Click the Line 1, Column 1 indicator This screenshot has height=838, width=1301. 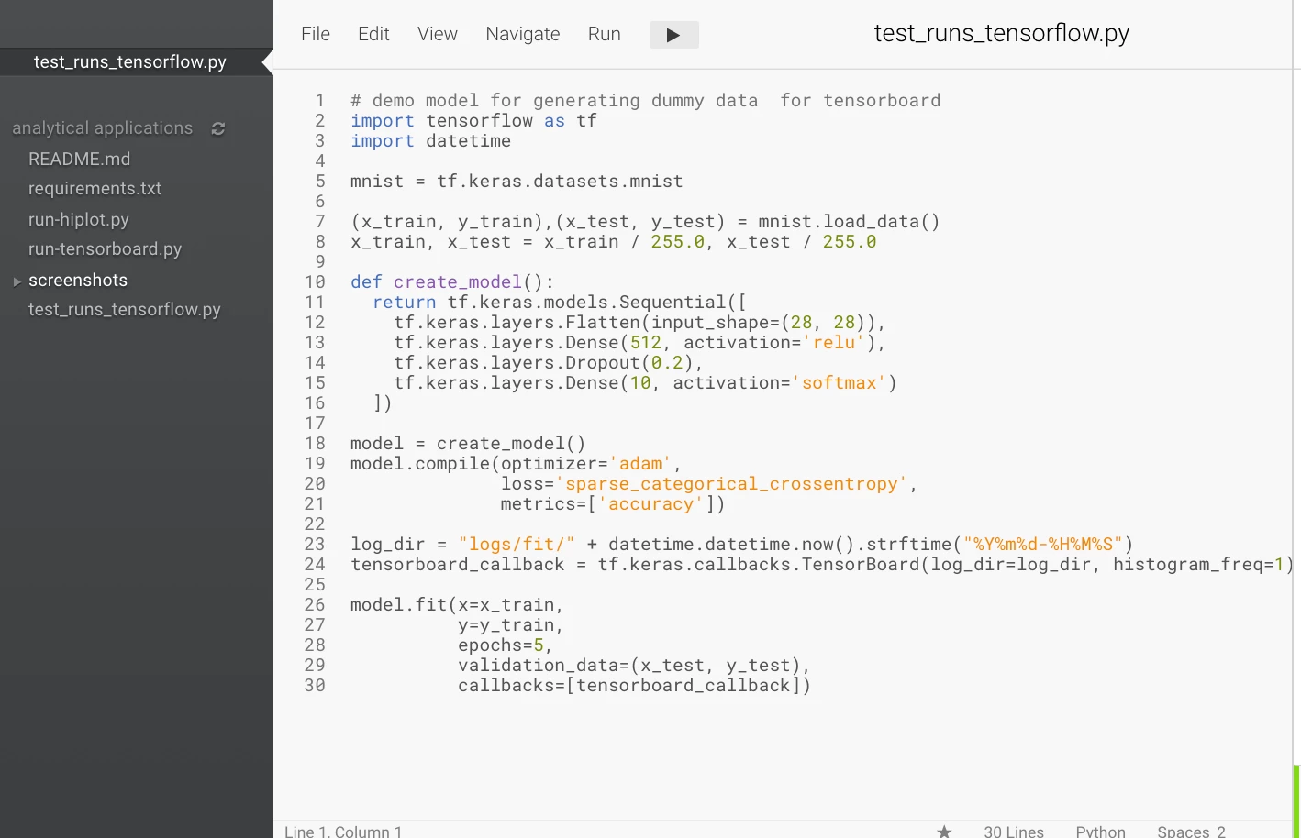343,831
